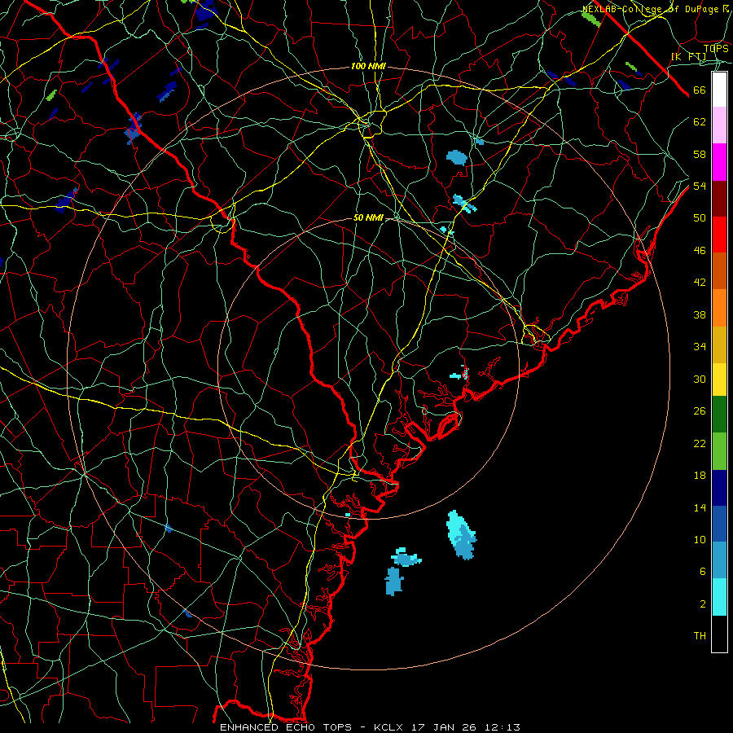Click the legend value '46'

point(700,251)
